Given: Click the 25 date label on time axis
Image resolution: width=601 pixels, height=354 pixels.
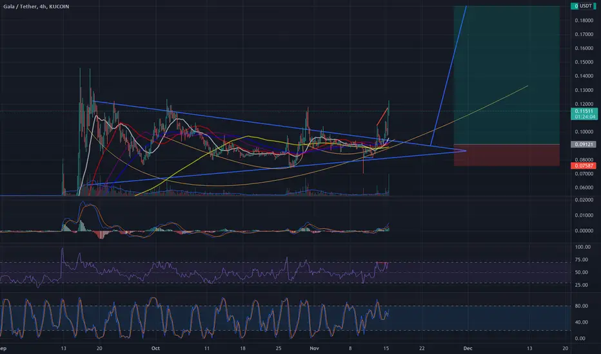Looking at the screenshot, I should pyautogui.click(x=279, y=349).
